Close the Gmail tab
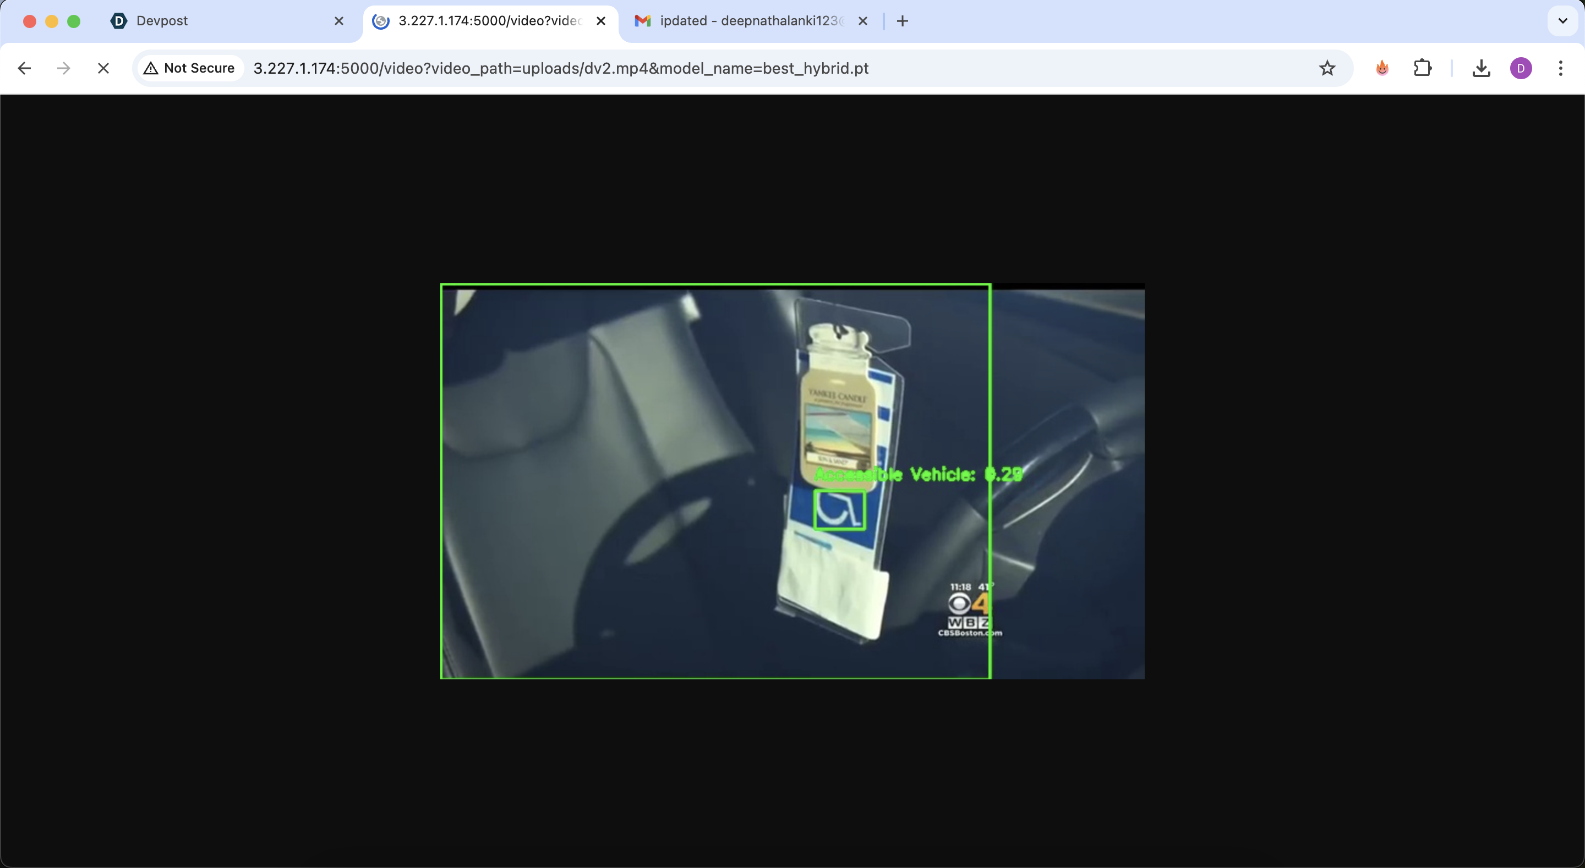 point(862,21)
